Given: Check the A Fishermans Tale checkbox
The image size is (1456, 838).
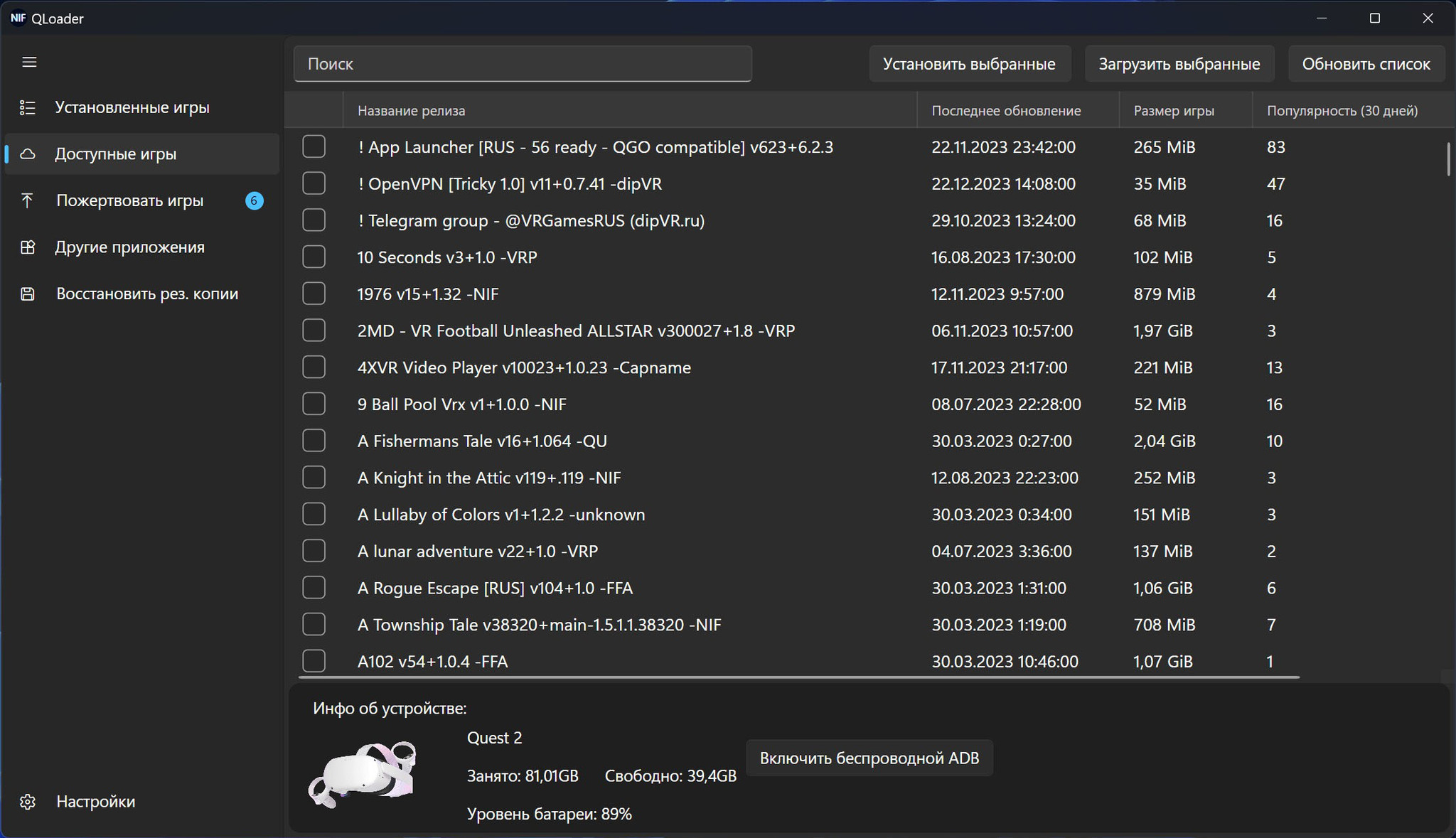Looking at the screenshot, I should tap(314, 441).
